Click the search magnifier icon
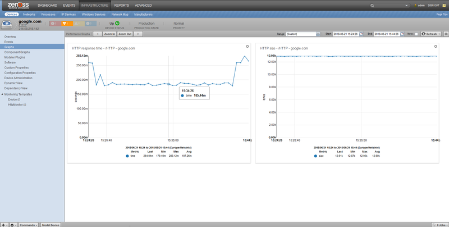The image size is (449, 227). pos(372,6)
